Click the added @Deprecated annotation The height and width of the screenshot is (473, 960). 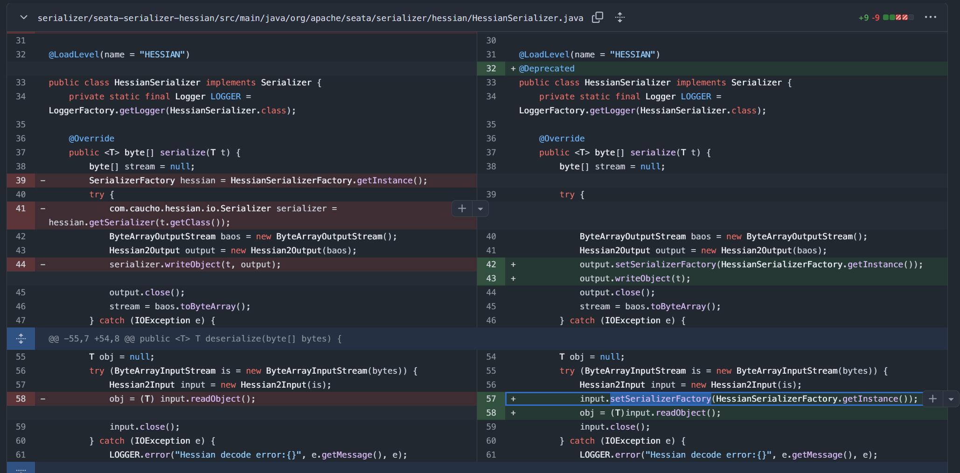(547, 69)
